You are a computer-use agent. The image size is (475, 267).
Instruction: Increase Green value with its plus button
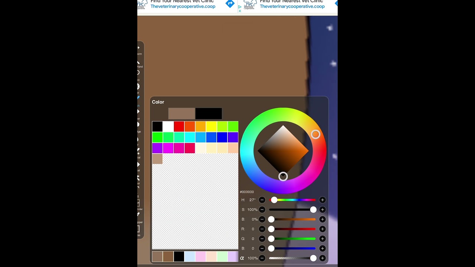pos(322,239)
